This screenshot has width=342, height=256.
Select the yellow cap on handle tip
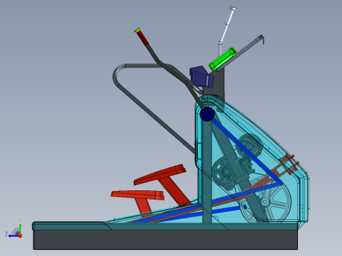coord(137,30)
